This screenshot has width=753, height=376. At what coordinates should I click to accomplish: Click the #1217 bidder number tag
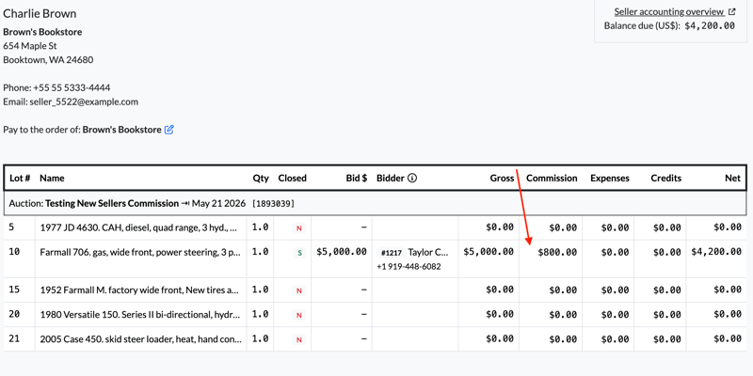(x=392, y=253)
